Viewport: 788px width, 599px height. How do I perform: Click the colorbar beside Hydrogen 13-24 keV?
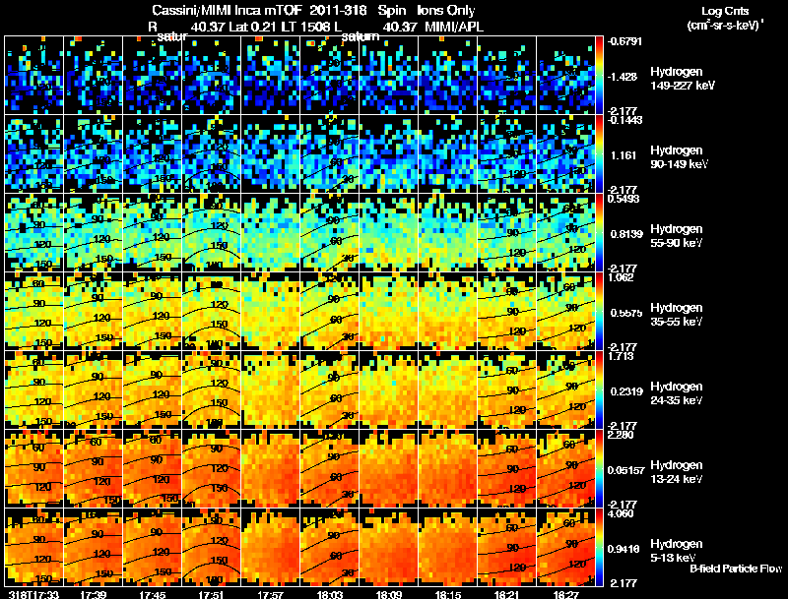pyautogui.click(x=599, y=468)
